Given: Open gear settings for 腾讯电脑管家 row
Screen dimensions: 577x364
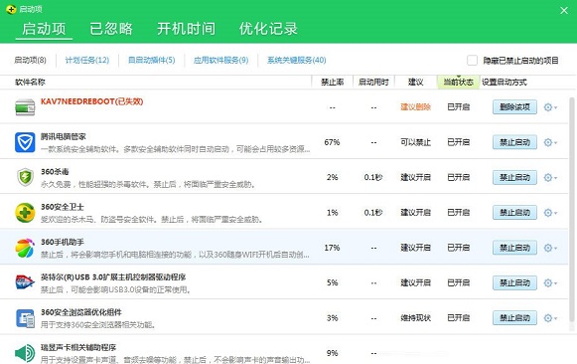Looking at the screenshot, I should 550,142.
